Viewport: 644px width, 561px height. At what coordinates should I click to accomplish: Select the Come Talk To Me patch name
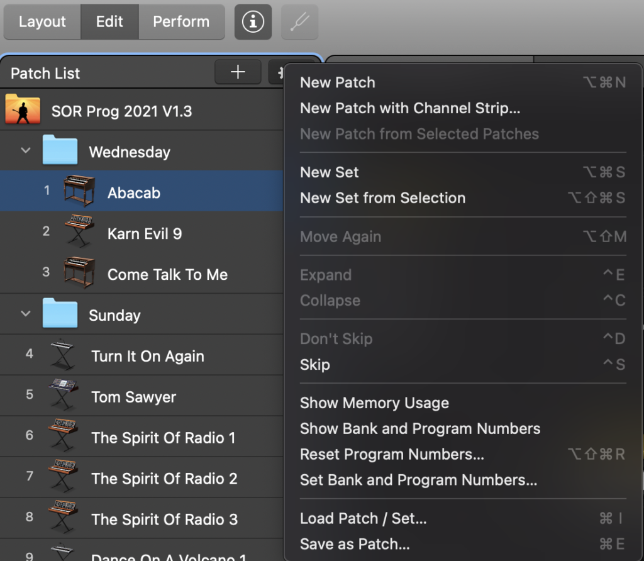(x=167, y=274)
